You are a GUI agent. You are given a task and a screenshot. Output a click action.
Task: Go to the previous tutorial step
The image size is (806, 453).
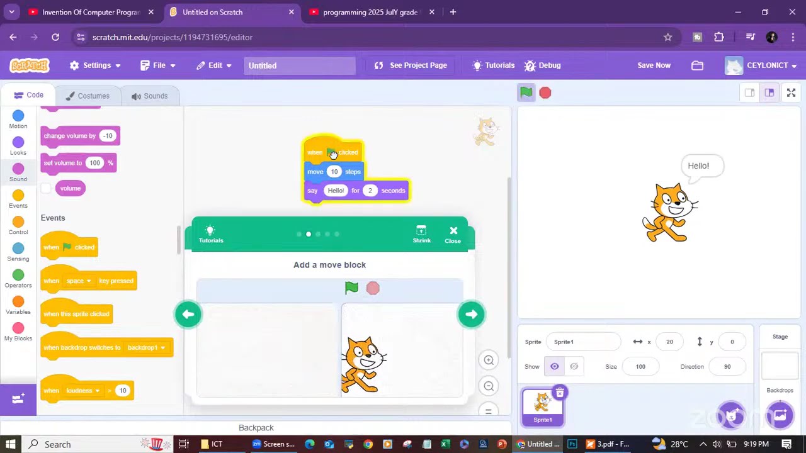188,315
